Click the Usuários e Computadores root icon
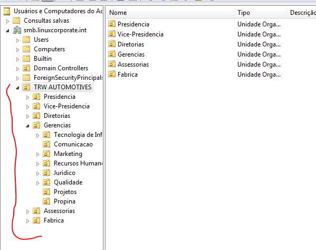Screen dimensions: 316x250 coord(7,11)
